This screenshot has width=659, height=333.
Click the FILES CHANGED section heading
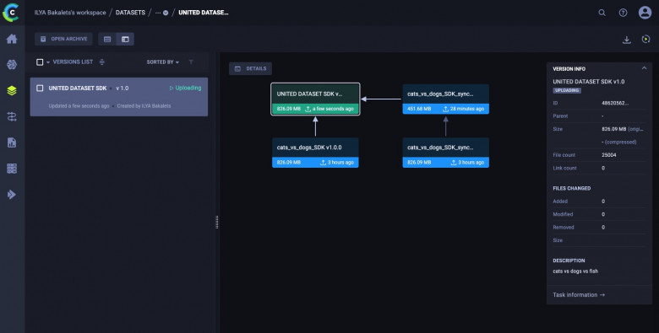click(x=572, y=188)
